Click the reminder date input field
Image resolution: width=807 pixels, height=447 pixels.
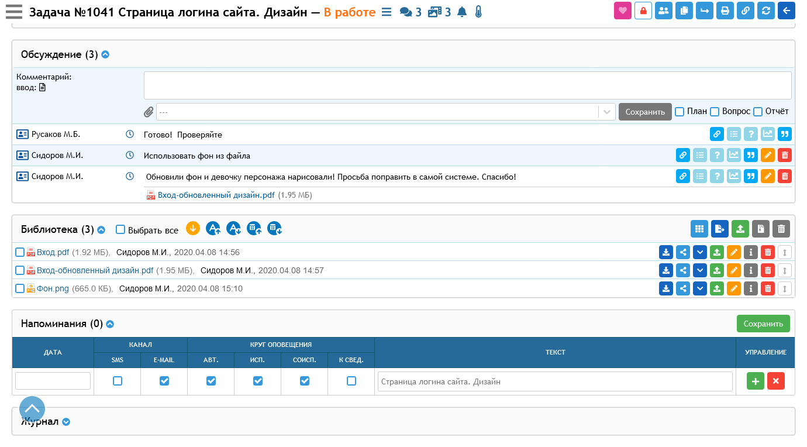coord(53,381)
